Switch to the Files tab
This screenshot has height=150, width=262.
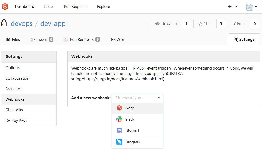13,40
